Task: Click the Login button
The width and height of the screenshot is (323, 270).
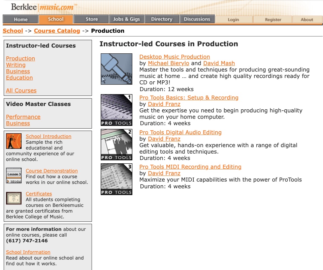Action: tap(233, 20)
